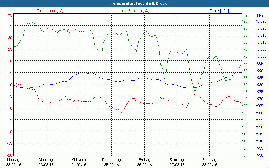Click green humidity axis value "50"
This screenshot has width=269, height=168.
[246, 85]
